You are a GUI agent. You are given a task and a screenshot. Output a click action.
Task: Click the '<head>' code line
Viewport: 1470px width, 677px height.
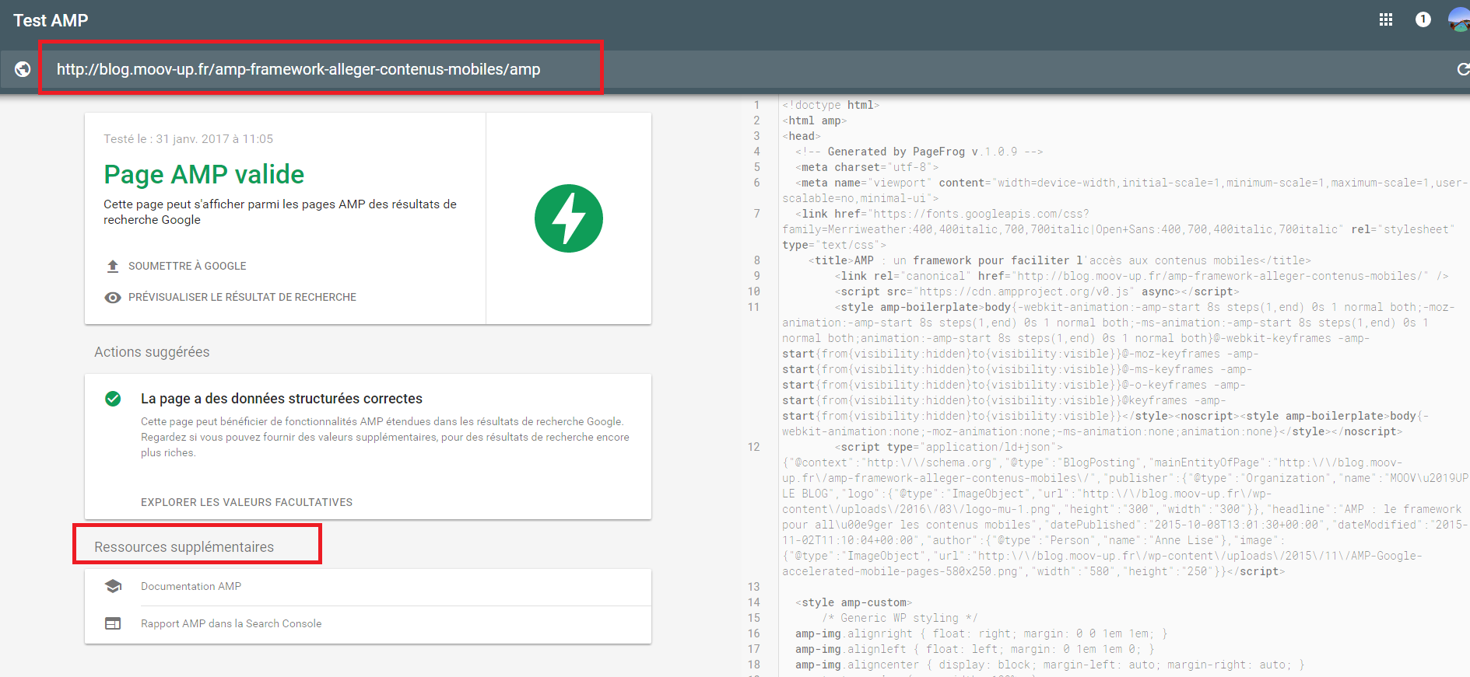[x=802, y=136]
